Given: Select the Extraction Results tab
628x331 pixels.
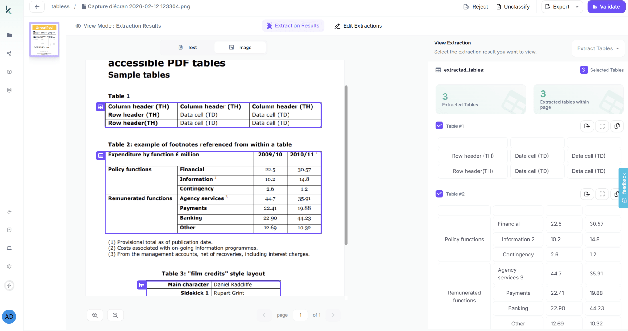Looking at the screenshot, I should [293, 26].
